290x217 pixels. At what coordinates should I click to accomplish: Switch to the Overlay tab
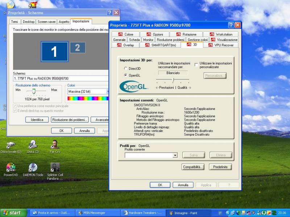pos(125,45)
